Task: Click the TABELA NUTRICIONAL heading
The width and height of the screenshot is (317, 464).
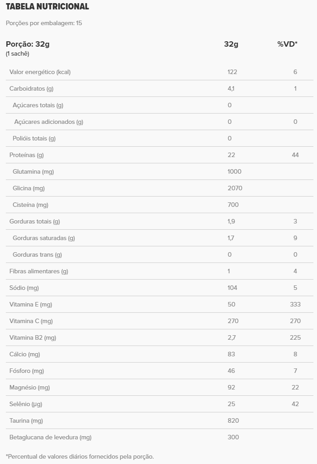Action: click(x=47, y=7)
